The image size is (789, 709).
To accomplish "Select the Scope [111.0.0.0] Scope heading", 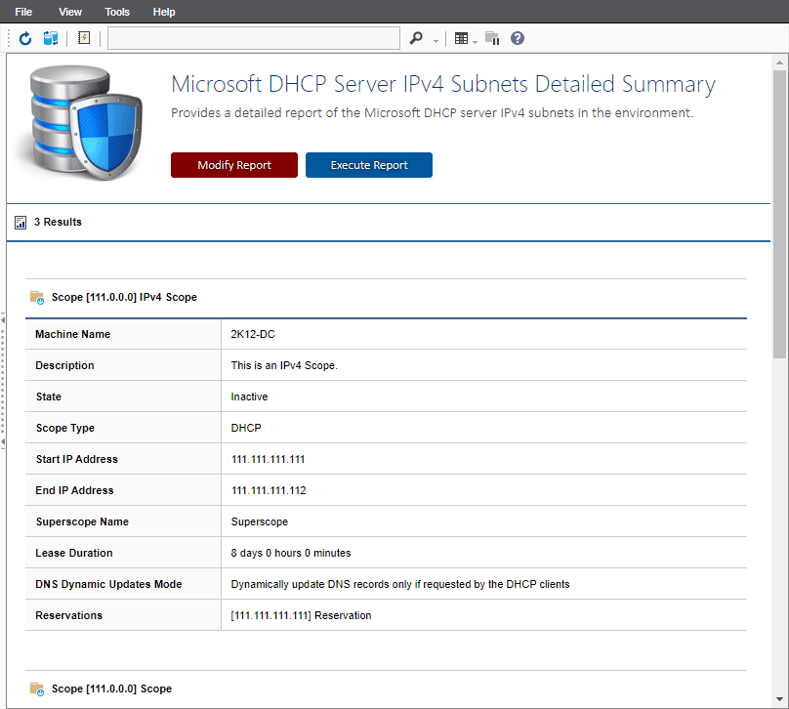I will (x=111, y=688).
